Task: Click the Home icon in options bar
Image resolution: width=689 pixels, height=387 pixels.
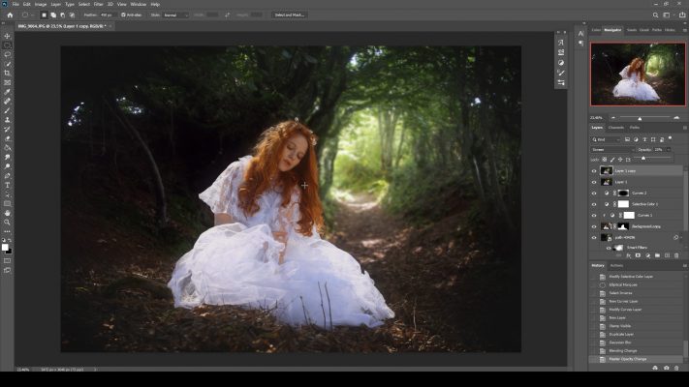Action: [10, 15]
